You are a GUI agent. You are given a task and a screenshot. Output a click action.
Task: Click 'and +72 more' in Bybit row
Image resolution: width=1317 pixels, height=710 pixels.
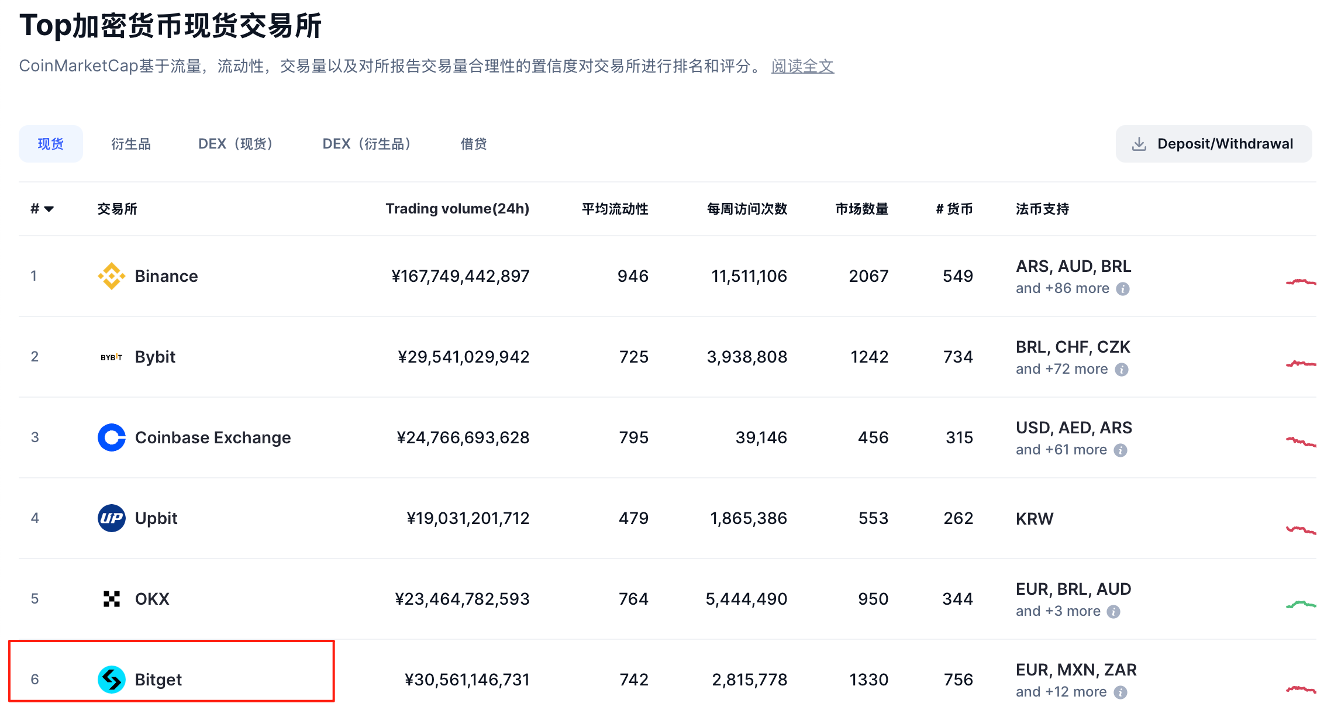point(1062,369)
